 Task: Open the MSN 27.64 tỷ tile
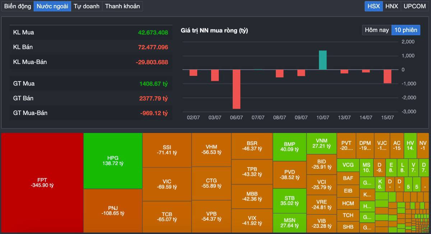(x=289, y=223)
